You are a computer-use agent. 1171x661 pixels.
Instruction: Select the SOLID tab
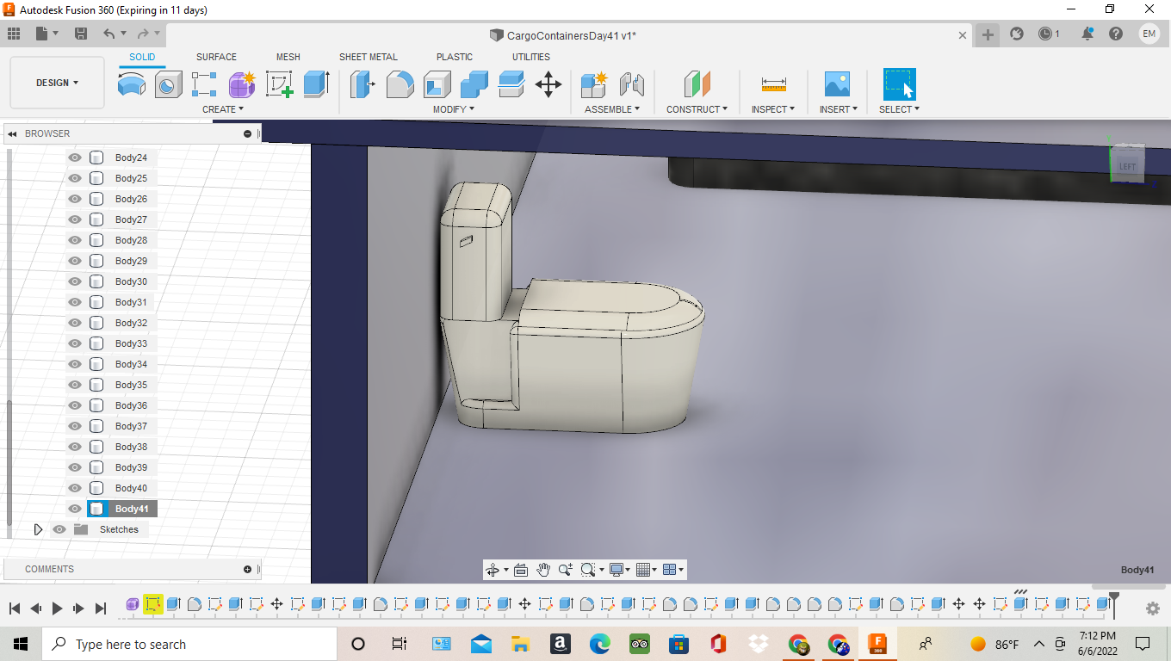[x=142, y=57]
